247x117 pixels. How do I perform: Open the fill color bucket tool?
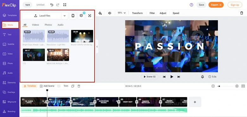point(100,13)
